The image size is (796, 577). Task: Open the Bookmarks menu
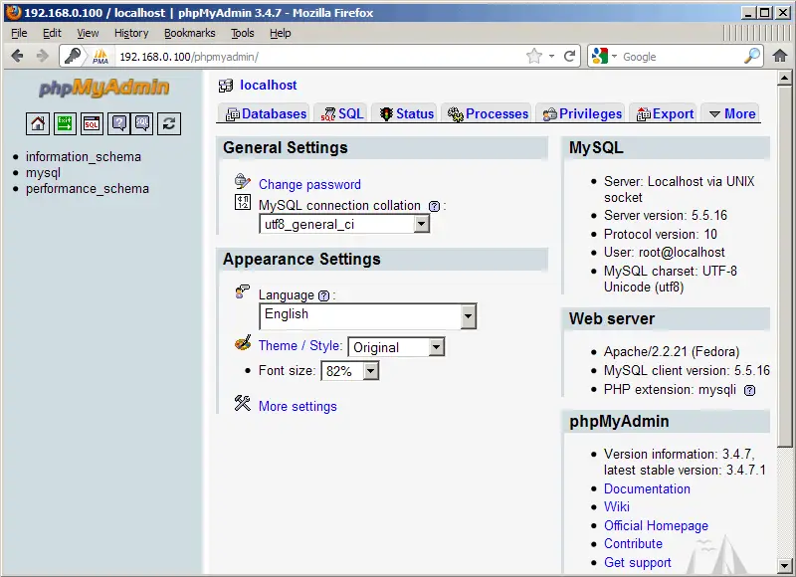tap(190, 33)
